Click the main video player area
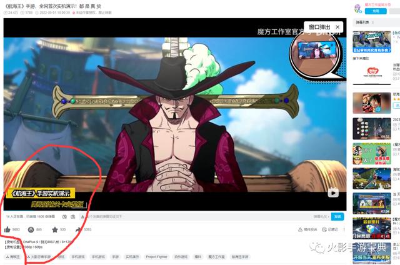400x265 pixels. click(175, 114)
